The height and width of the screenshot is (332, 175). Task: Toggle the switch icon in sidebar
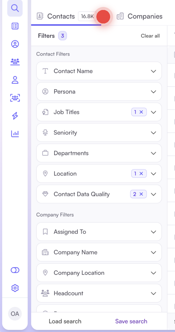pos(15,270)
